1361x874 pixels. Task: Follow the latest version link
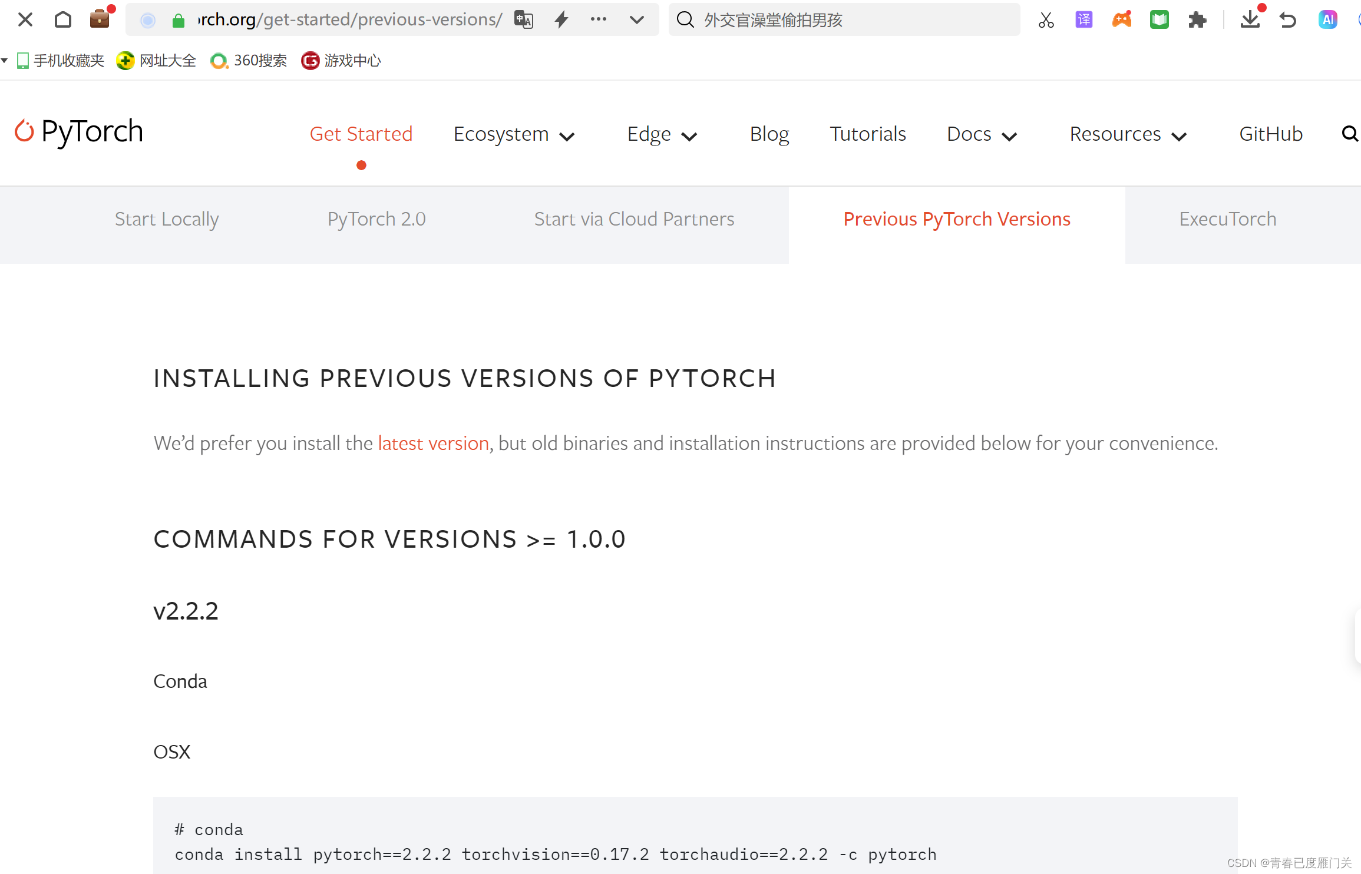click(x=433, y=443)
